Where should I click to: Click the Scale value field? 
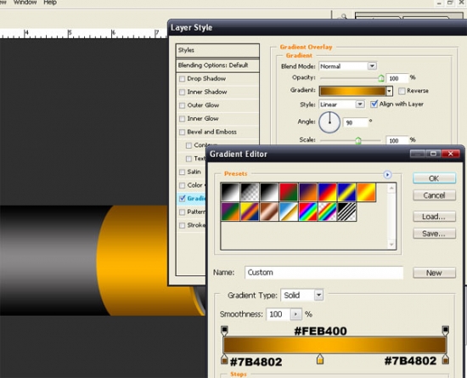(397, 140)
